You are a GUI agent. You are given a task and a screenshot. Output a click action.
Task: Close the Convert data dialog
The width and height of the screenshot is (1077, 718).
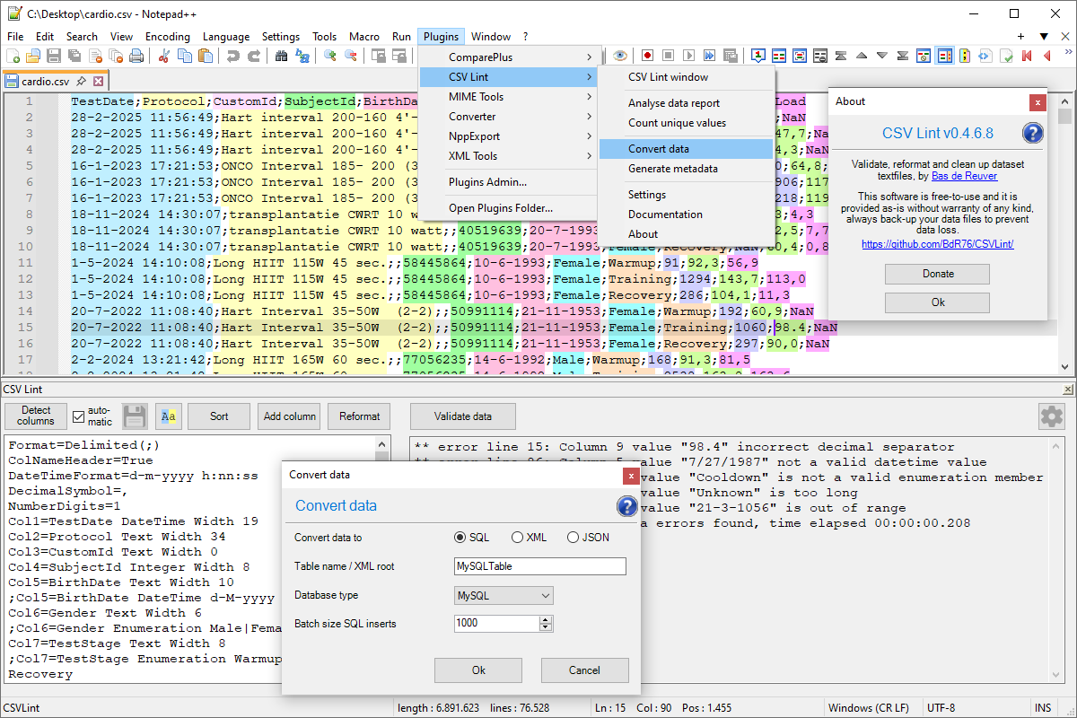631,476
